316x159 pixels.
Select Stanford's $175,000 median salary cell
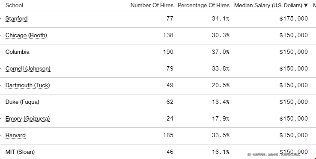coord(294,18)
